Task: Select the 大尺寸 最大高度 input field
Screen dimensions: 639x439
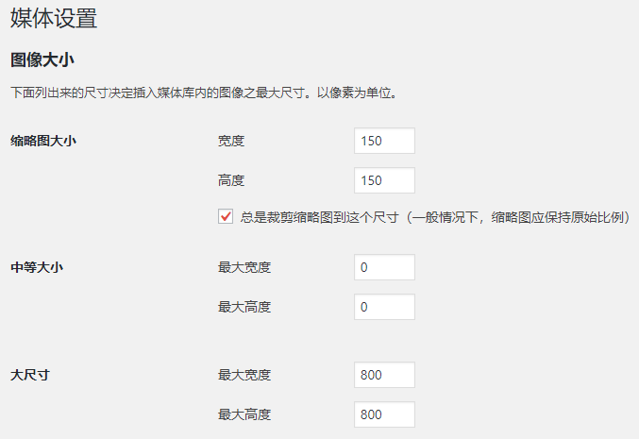Action: click(x=384, y=414)
